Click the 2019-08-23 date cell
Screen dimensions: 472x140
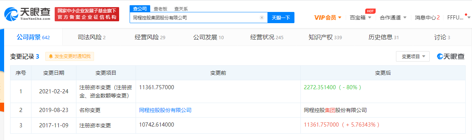tap(54, 111)
